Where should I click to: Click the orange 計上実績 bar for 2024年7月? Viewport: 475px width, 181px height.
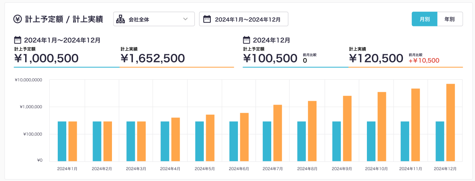tap(277, 133)
